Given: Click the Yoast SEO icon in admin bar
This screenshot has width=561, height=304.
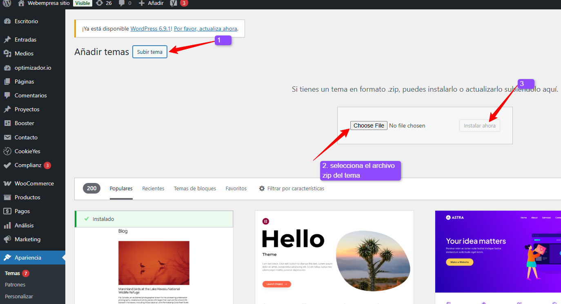Looking at the screenshot, I should (x=173, y=3).
